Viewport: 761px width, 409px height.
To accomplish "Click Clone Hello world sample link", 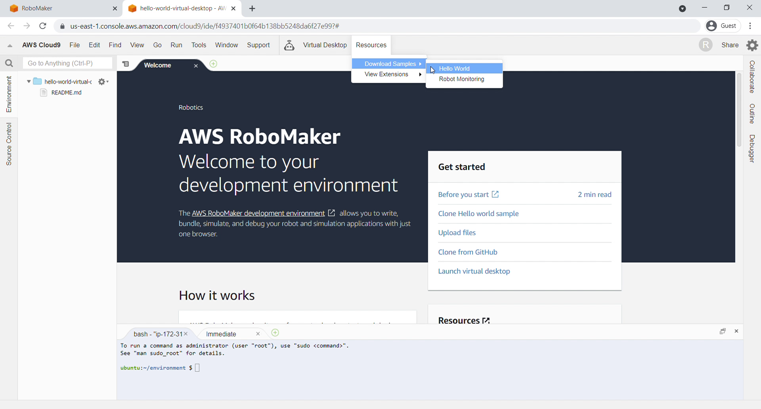I will [478, 214].
